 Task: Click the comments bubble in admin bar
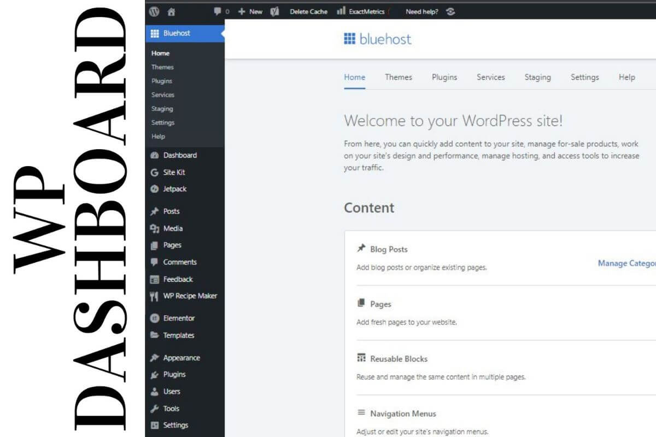[218, 11]
